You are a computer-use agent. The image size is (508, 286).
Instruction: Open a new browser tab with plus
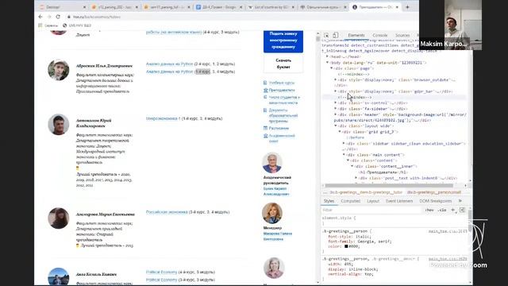[407, 7]
